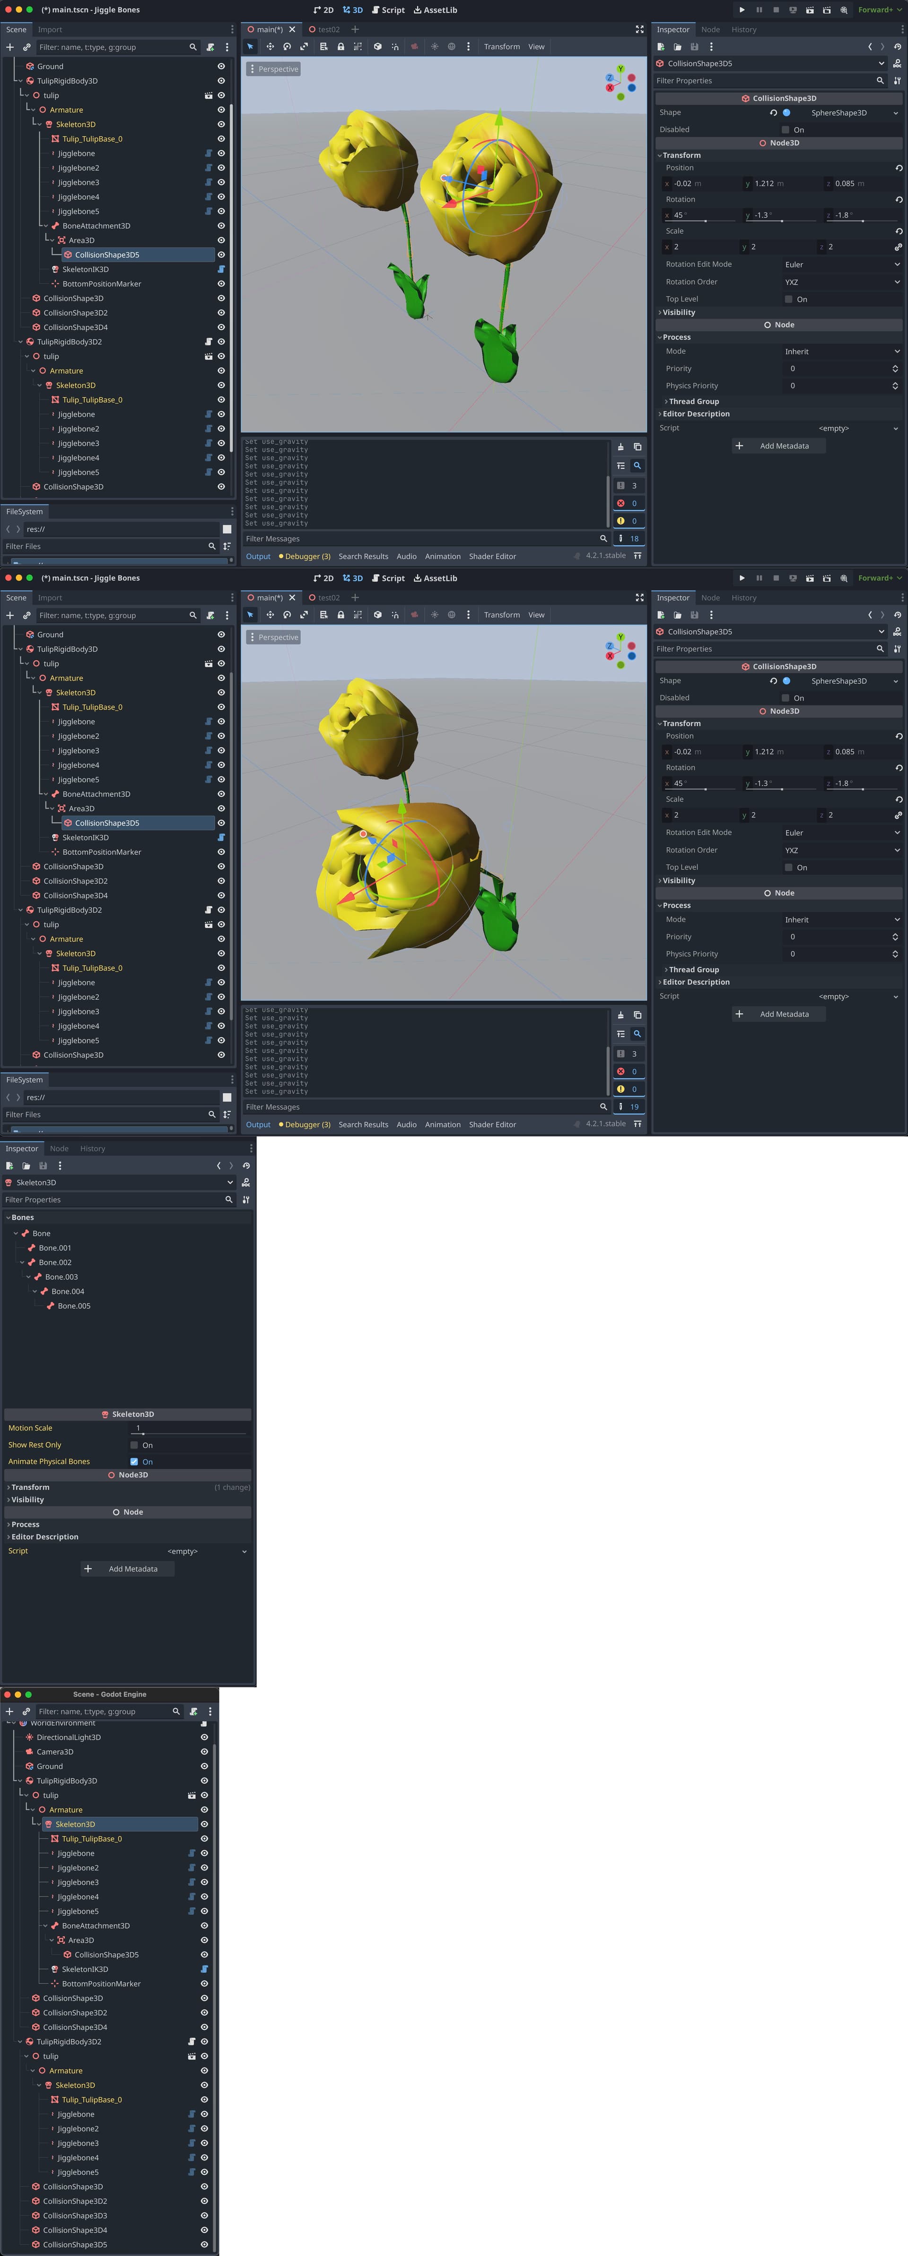This screenshot has height=2256, width=908.
Task: Toggle Scale link-ratio icon in upper Inspector
Action: (x=899, y=247)
